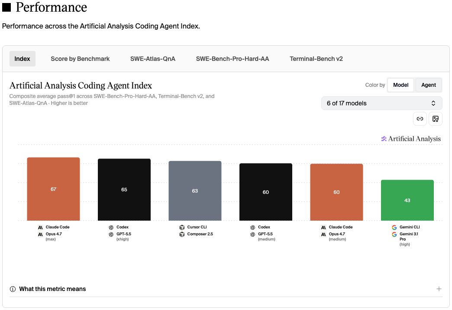Switch to the Score by Benchmark tab
452x310 pixels.
80,59
